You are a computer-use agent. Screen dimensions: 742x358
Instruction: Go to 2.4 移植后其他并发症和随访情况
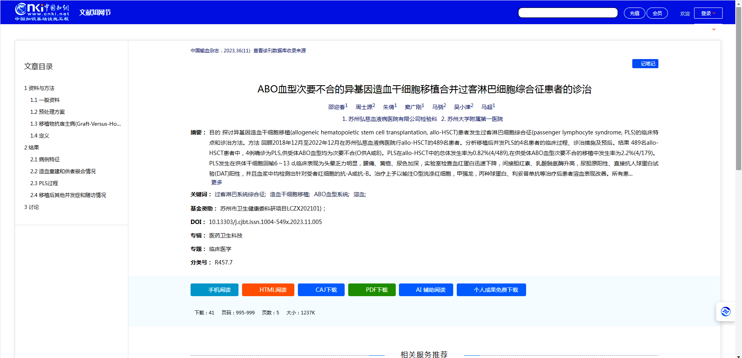68,195
